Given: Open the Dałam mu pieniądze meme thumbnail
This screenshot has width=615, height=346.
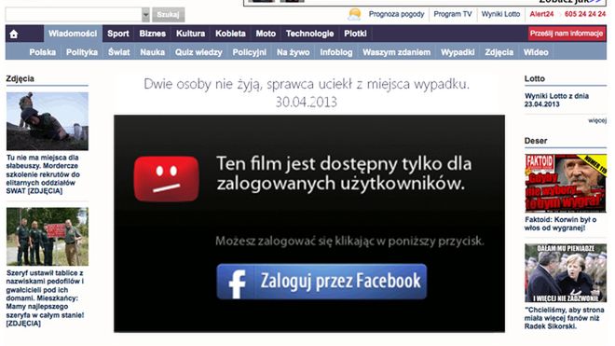Looking at the screenshot, I should click(566, 273).
